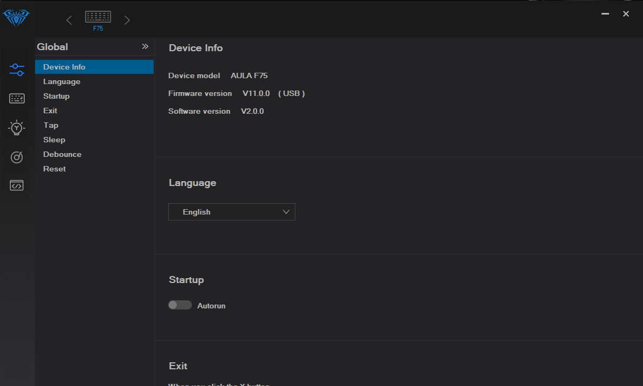This screenshot has width=643, height=386.
Task: Click firmware version V11.0.0 value
Action: [256, 93]
